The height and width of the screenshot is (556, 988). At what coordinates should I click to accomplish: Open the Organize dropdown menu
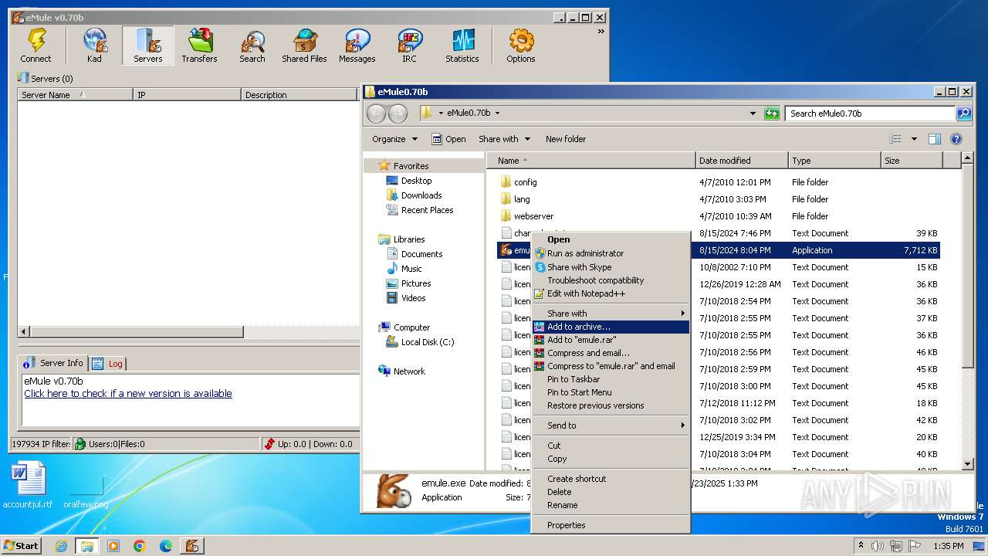[x=394, y=139]
